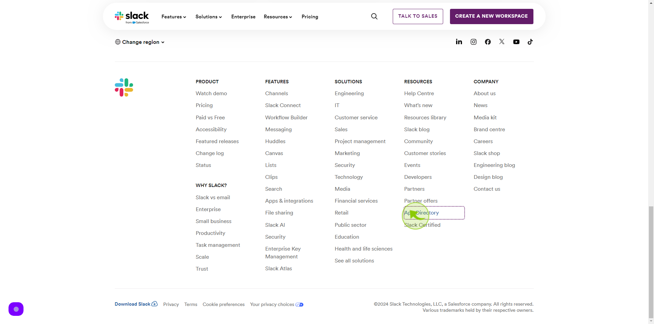654x324 pixels.
Task: Open Financial services link
Action: (x=356, y=201)
